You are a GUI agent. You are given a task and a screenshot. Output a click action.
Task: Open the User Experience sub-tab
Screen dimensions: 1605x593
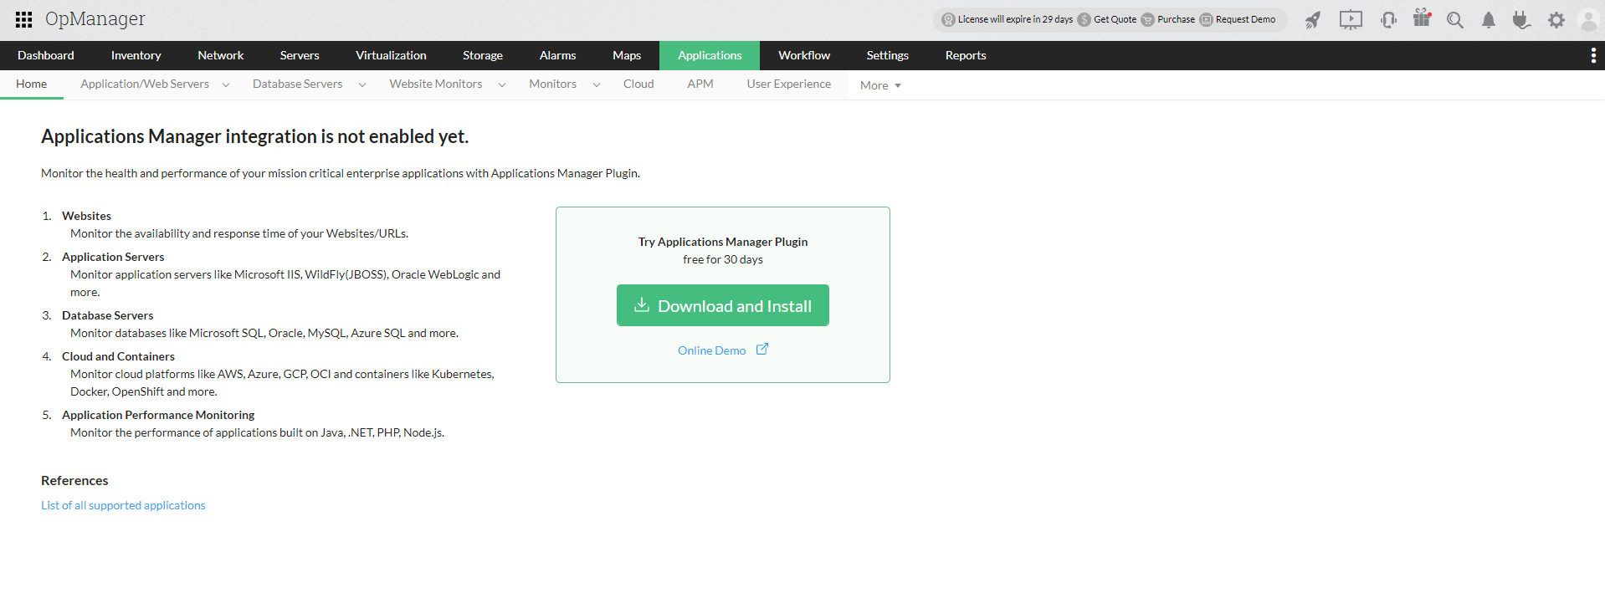tap(789, 84)
